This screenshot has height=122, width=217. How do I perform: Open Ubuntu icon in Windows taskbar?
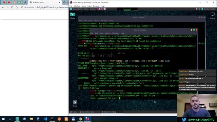[x=59, y=119]
